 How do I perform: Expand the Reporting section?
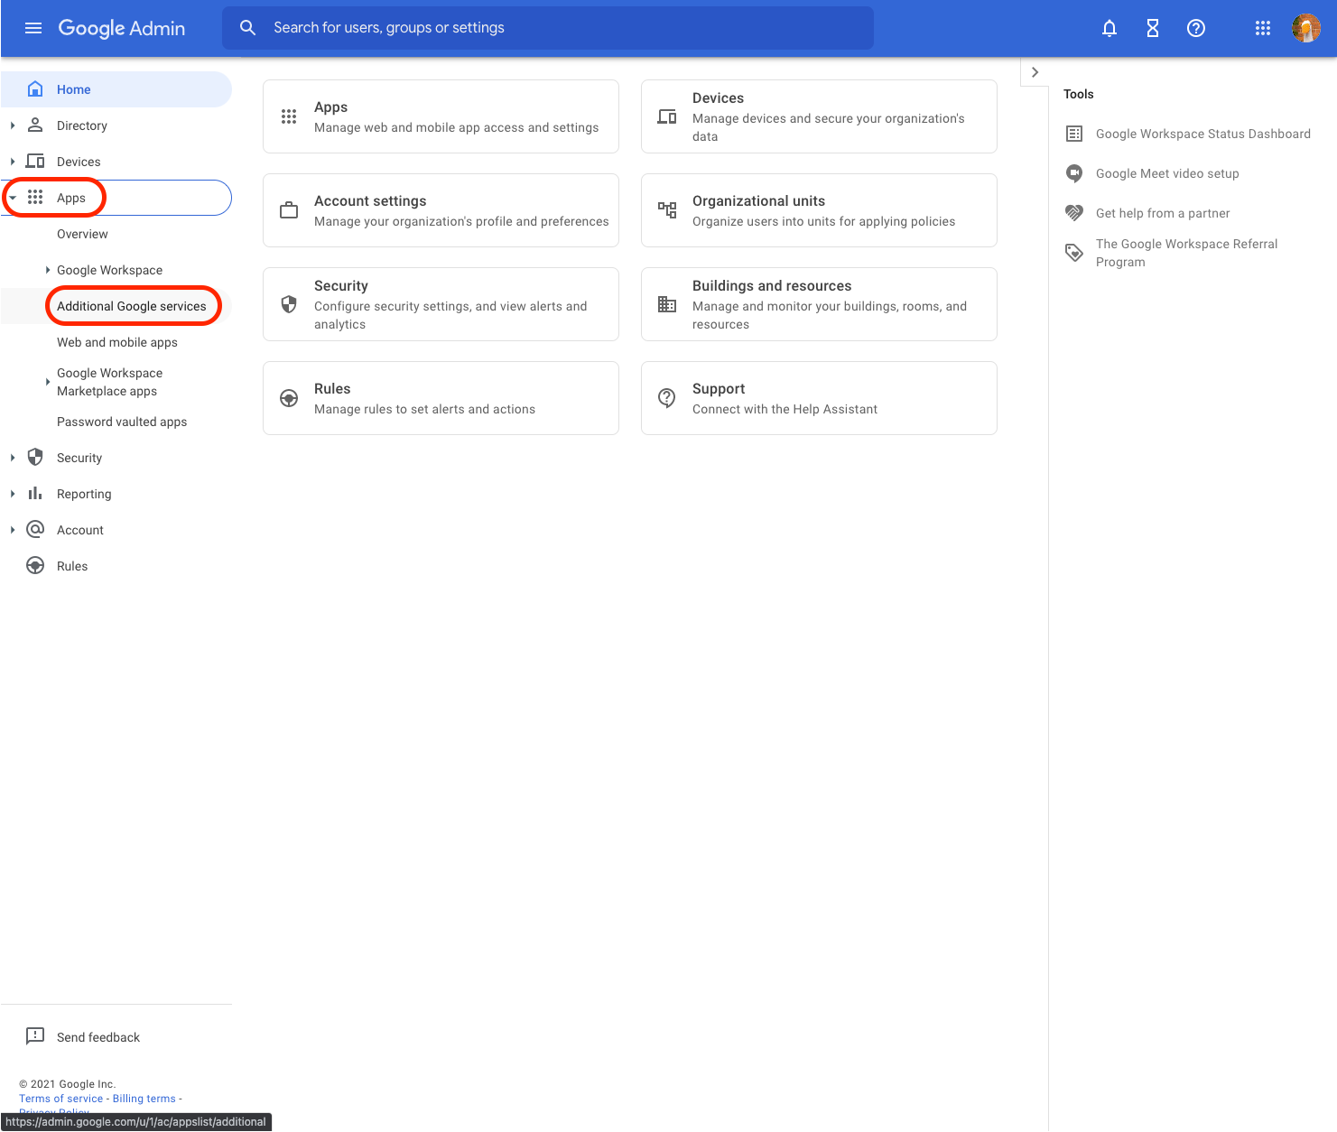pos(13,494)
